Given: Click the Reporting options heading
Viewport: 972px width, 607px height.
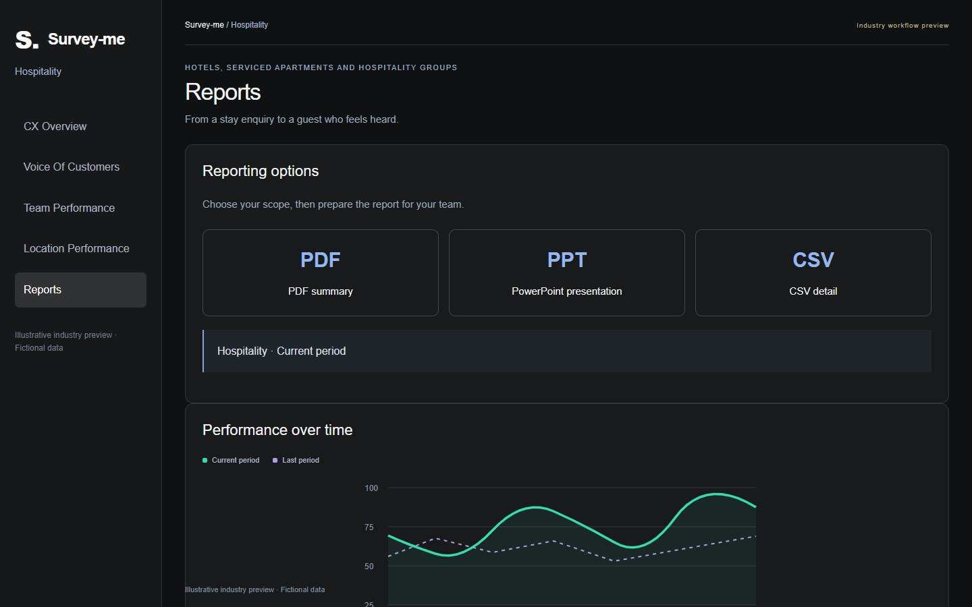Looking at the screenshot, I should [261, 171].
